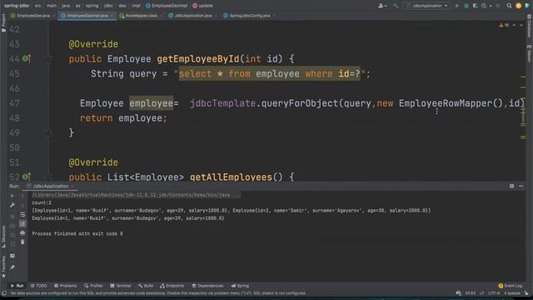Viewport: 533px width, 300px height.
Task: Run with Coverage from the top toolbar
Action: tap(476, 6)
